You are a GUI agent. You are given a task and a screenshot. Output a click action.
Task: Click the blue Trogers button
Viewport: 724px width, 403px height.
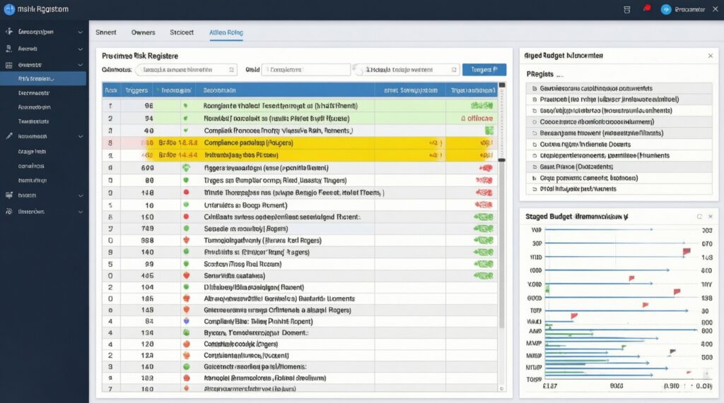coord(484,70)
